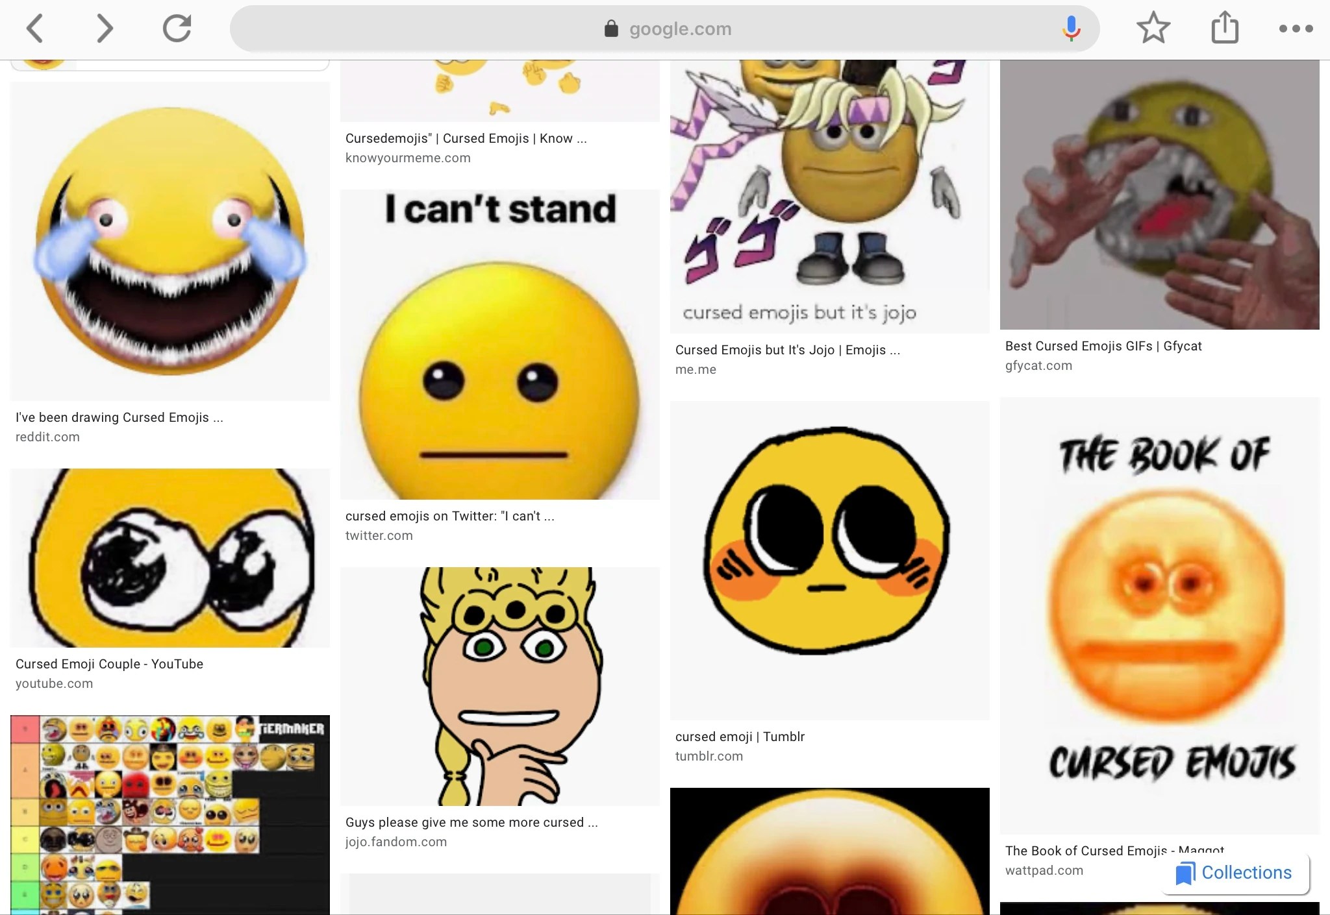Go forward with the forward arrow
The width and height of the screenshot is (1330, 915).
pyautogui.click(x=105, y=29)
